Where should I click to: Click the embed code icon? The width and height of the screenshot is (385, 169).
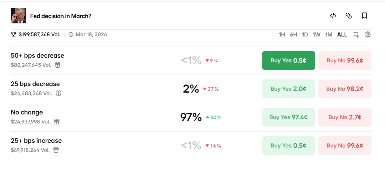[333, 16]
